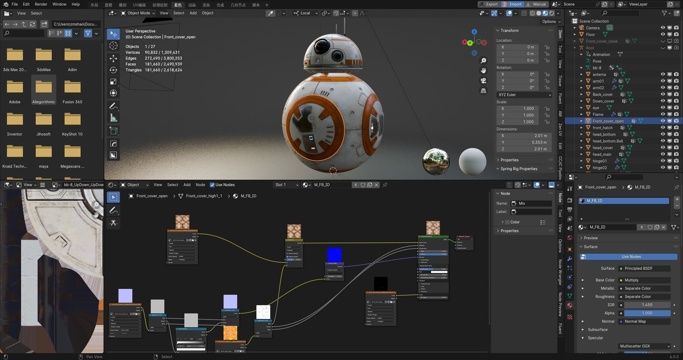Open Slot 1 material slot dropdown
683x360 pixels.
[287, 185]
